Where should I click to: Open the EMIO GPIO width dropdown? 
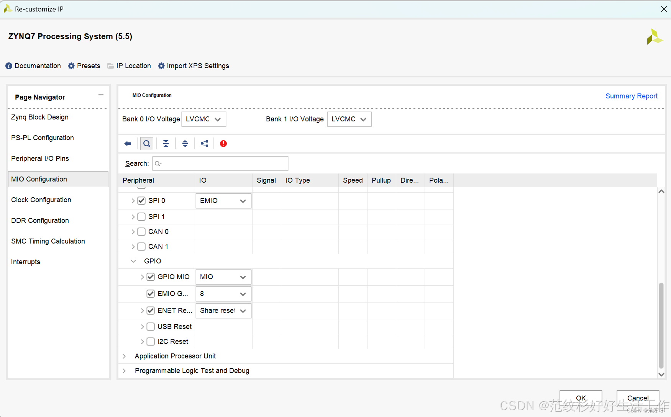(x=223, y=294)
